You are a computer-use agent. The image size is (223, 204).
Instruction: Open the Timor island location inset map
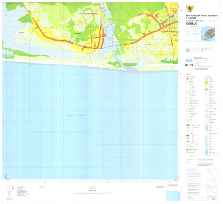208,34
